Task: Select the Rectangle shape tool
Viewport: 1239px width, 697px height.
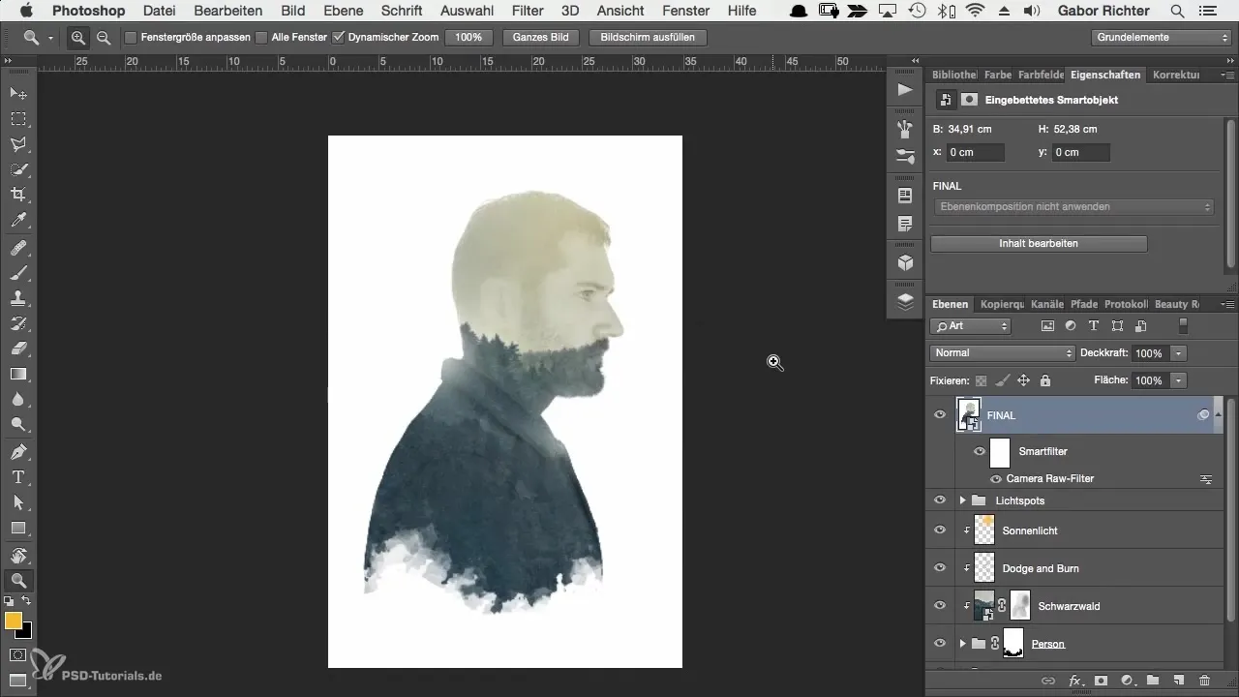Action: 18,528
